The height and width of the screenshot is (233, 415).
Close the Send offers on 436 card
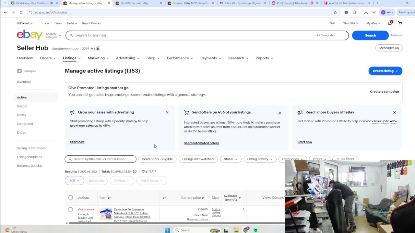click(x=280, y=113)
